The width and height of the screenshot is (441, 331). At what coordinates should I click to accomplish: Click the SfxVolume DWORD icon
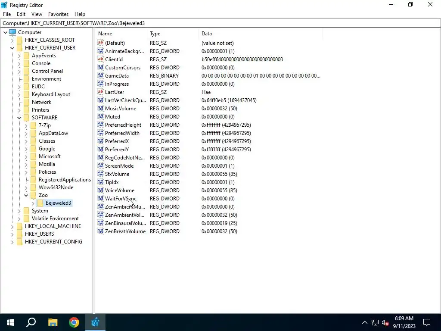[x=101, y=174]
